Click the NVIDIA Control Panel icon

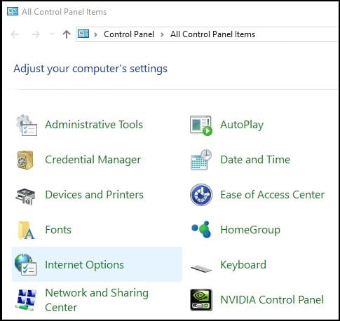point(201,300)
